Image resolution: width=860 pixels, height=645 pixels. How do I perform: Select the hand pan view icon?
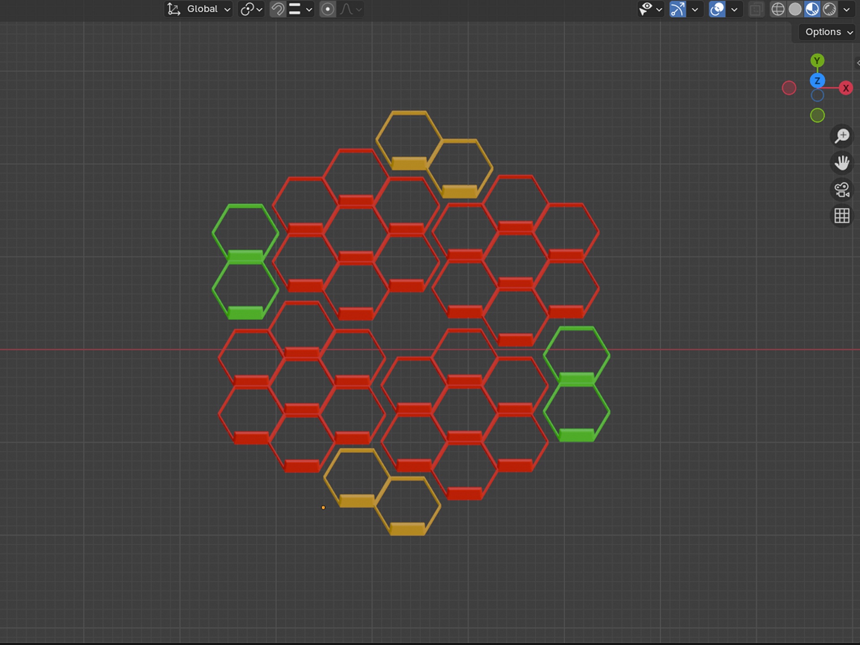point(842,163)
